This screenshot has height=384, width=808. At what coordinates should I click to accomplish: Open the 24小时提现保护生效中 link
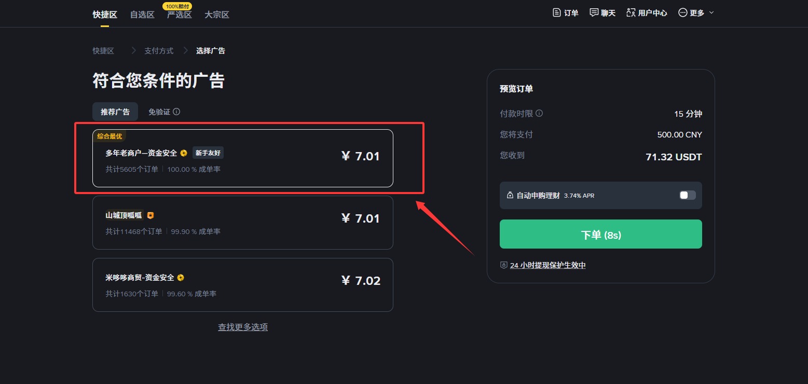pyautogui.click(x=547, y=265)
